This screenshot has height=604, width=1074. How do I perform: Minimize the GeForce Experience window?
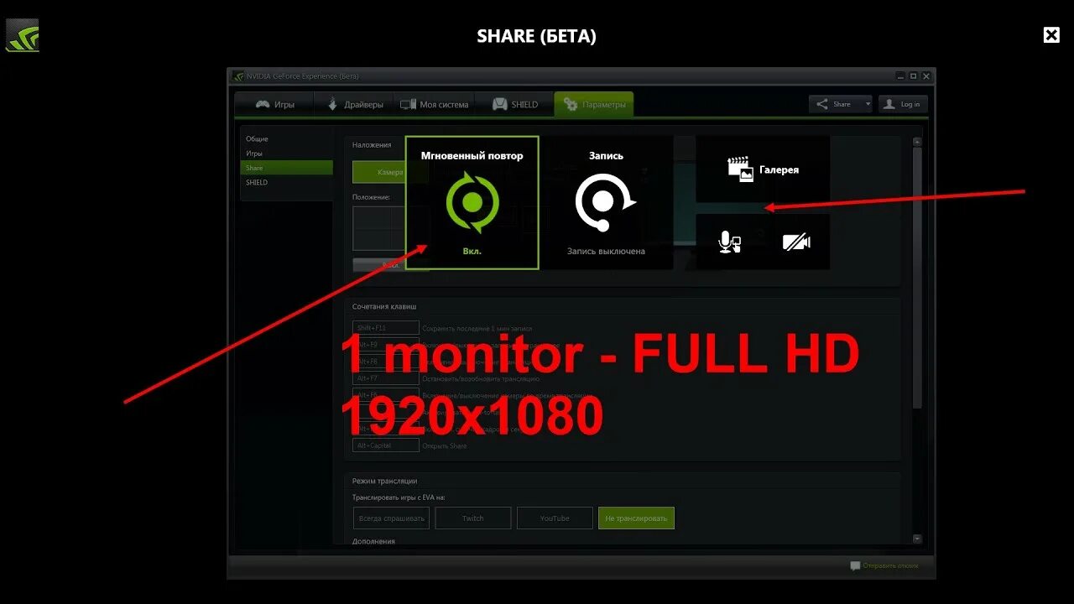click(x=900, y=76)
